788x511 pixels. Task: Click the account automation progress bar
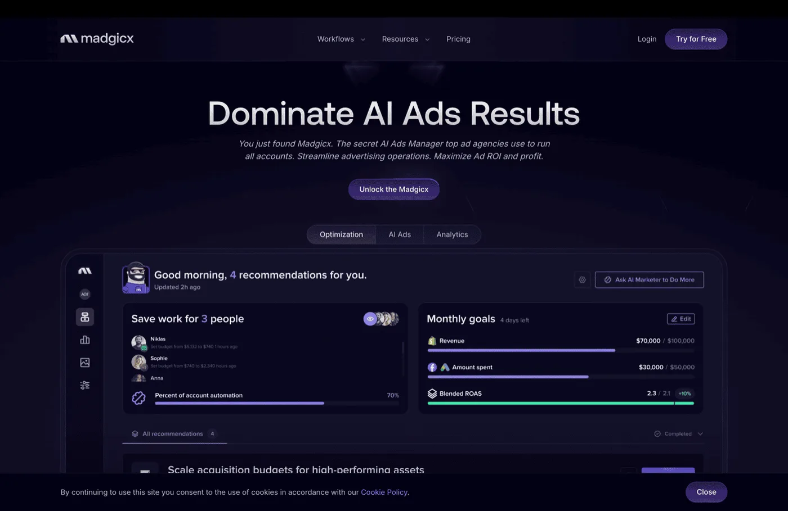pos(239,403)
